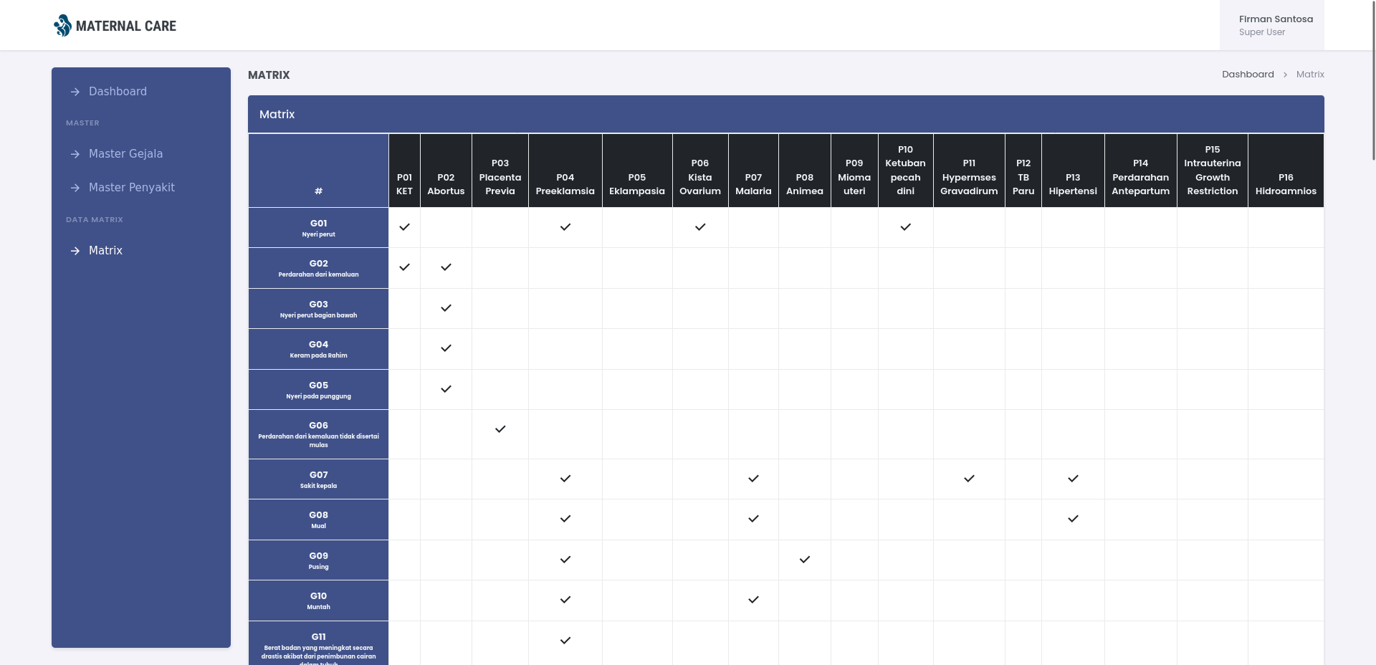
Task: Click the G01 Nyeri perut row header
Action: pos(318,228)
